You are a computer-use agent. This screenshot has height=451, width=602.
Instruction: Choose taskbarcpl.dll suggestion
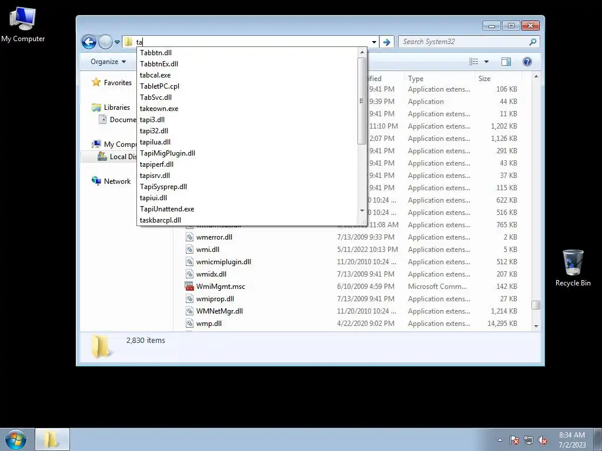(248, 220)
